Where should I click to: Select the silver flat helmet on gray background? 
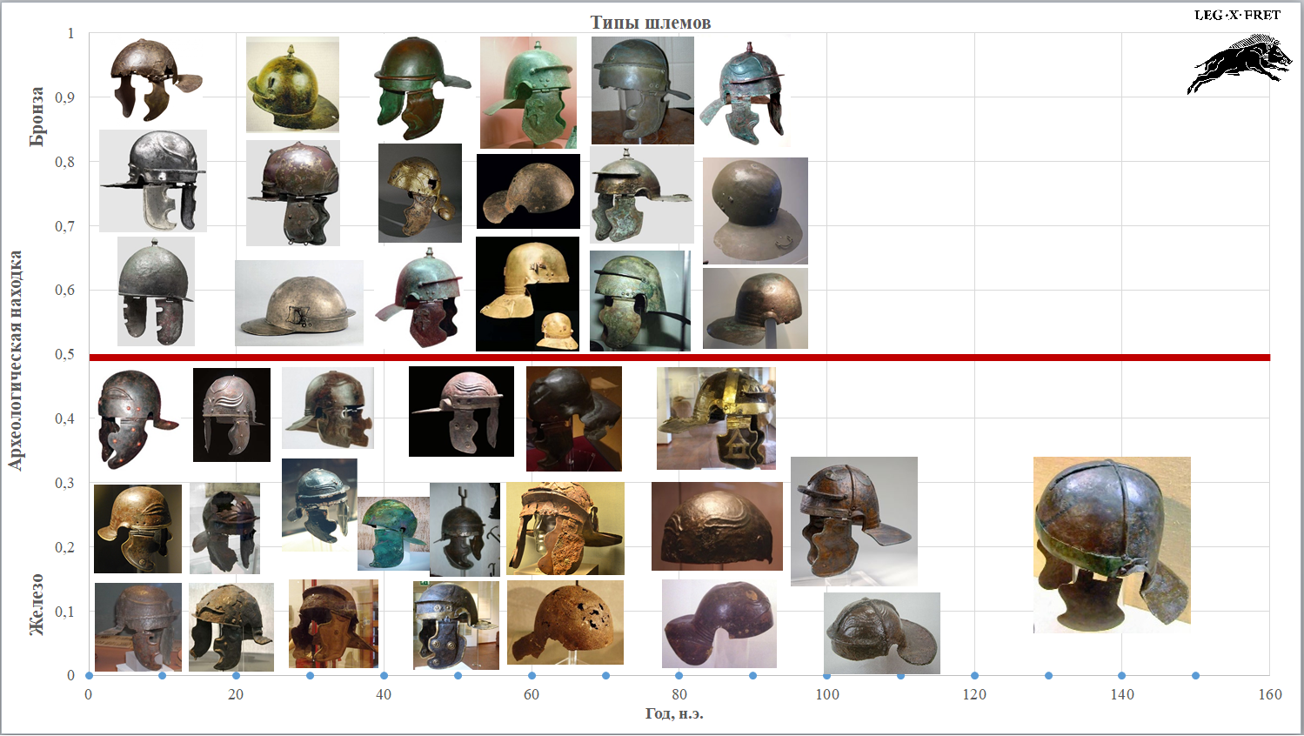pos(299,303)
